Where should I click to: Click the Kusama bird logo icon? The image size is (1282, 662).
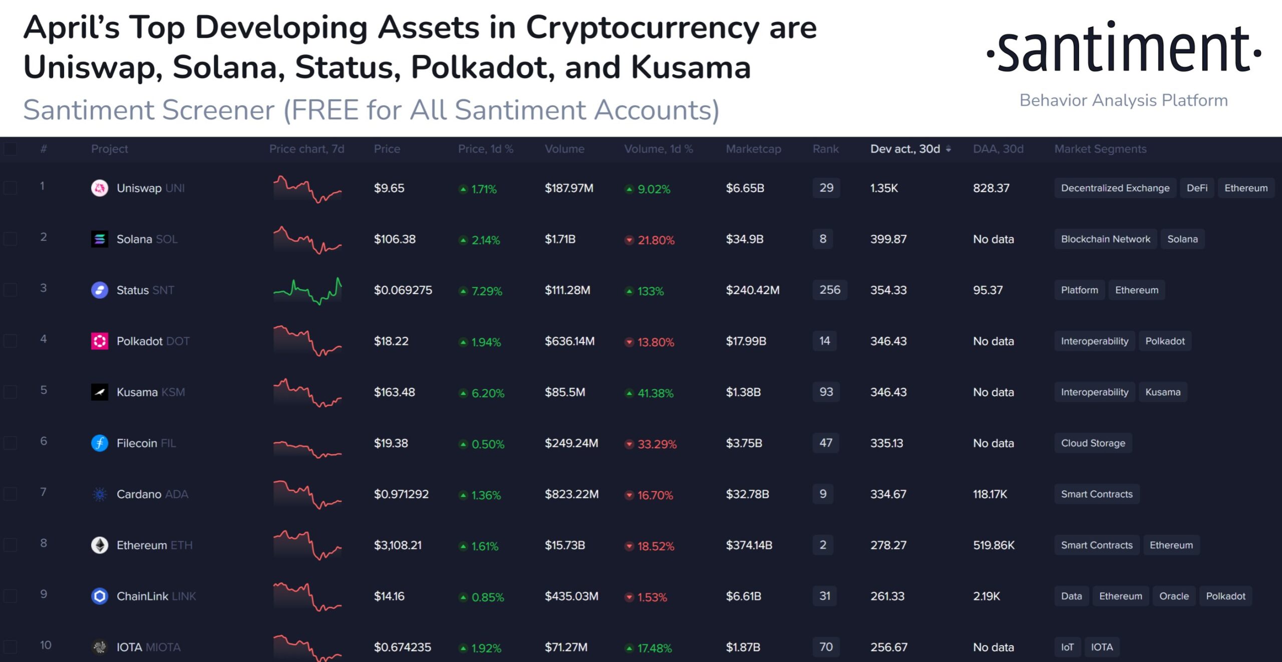[x=100, y=392]
